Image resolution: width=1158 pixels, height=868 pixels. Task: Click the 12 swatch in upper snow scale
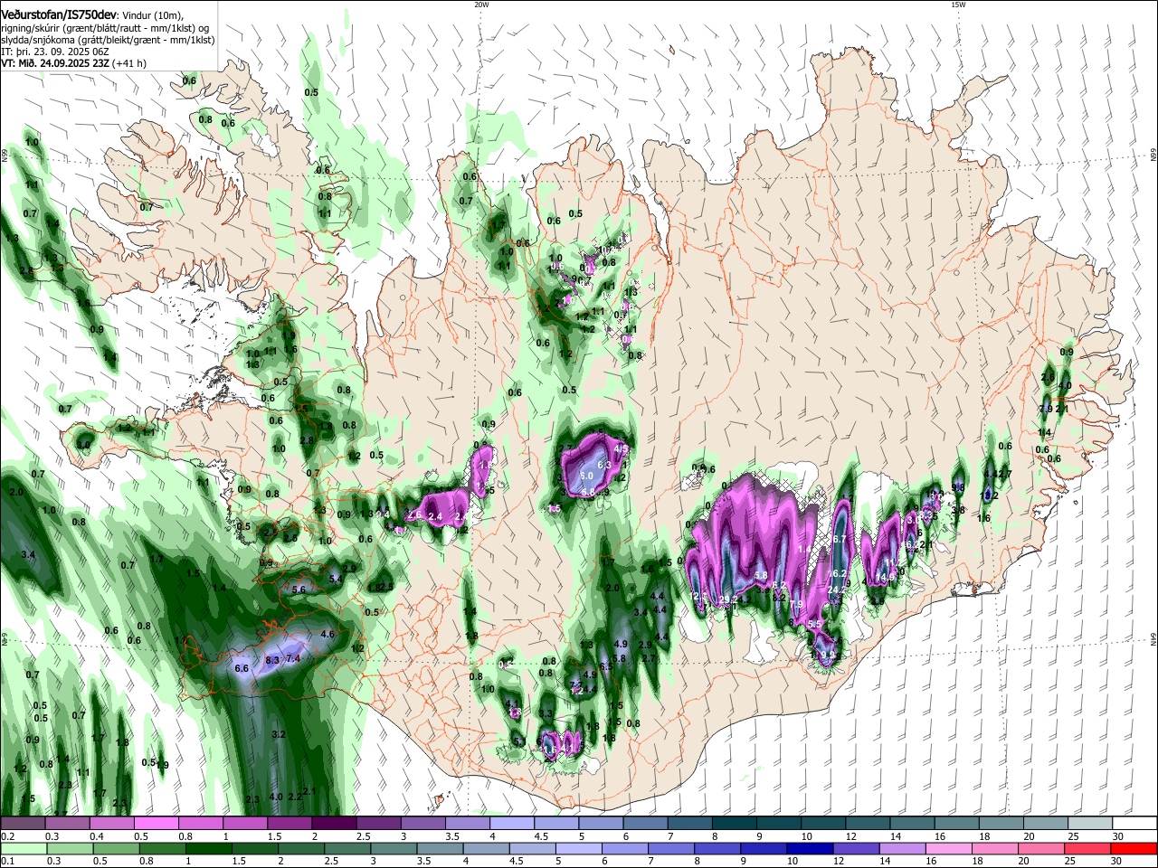pos(868,824)
